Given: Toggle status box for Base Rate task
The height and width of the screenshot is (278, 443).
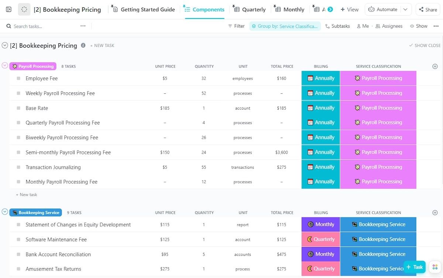Looking at the screenshot, I should click(x=18, y=108).
